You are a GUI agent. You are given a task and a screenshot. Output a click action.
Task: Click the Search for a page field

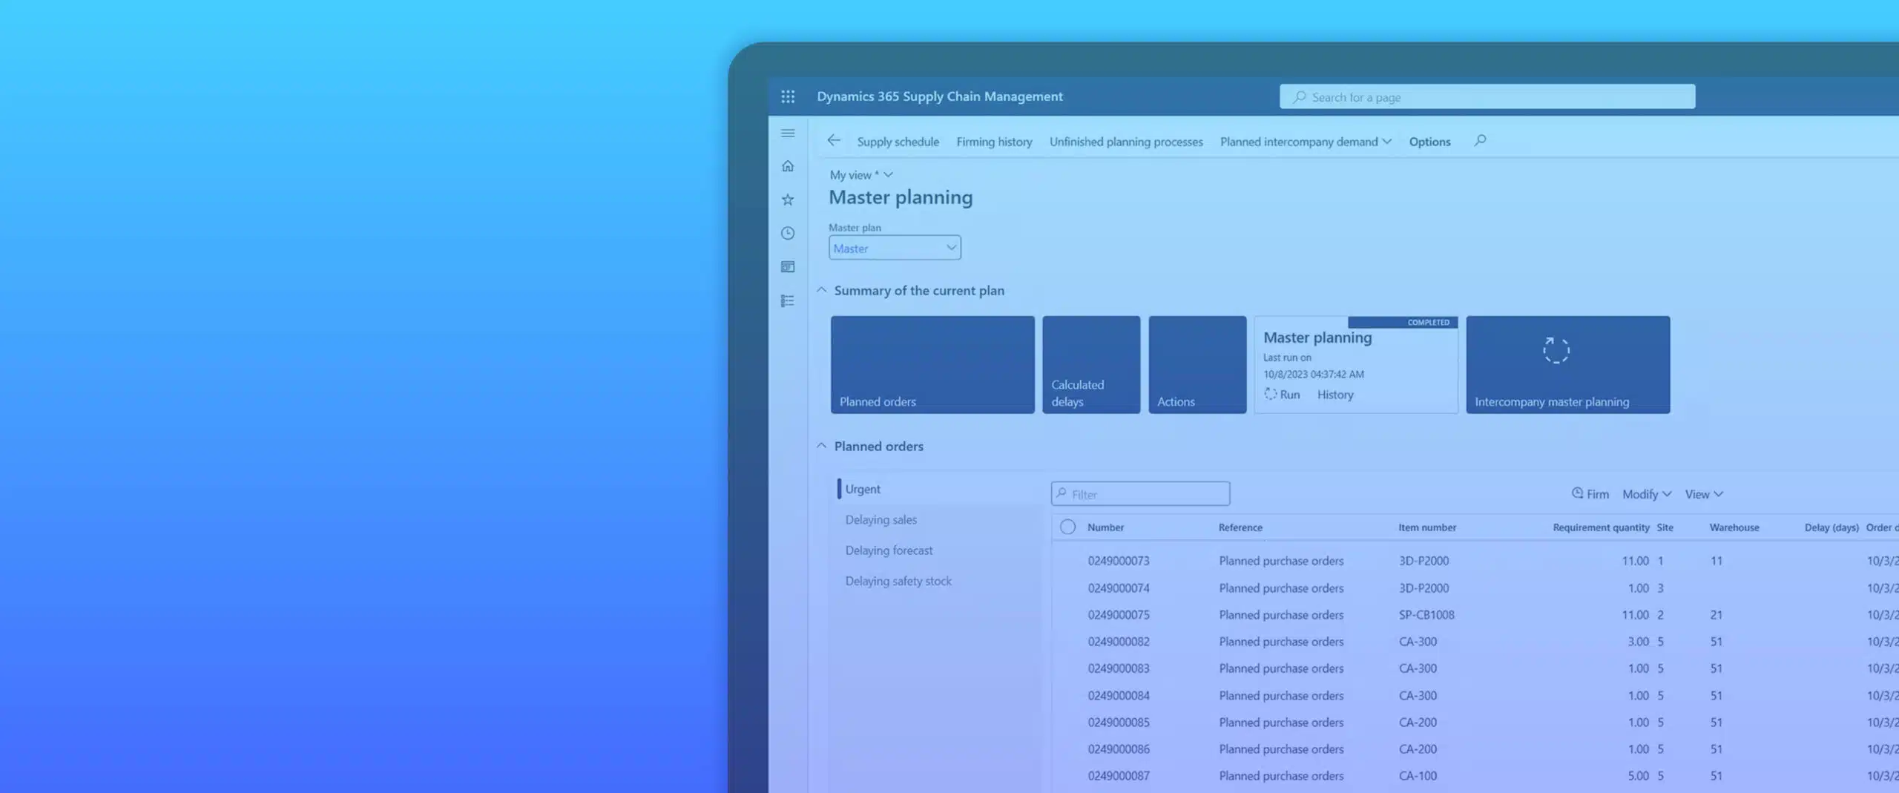tap(1487, 97)
